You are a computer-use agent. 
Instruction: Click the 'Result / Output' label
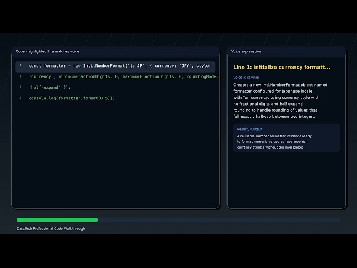point(249,129)
